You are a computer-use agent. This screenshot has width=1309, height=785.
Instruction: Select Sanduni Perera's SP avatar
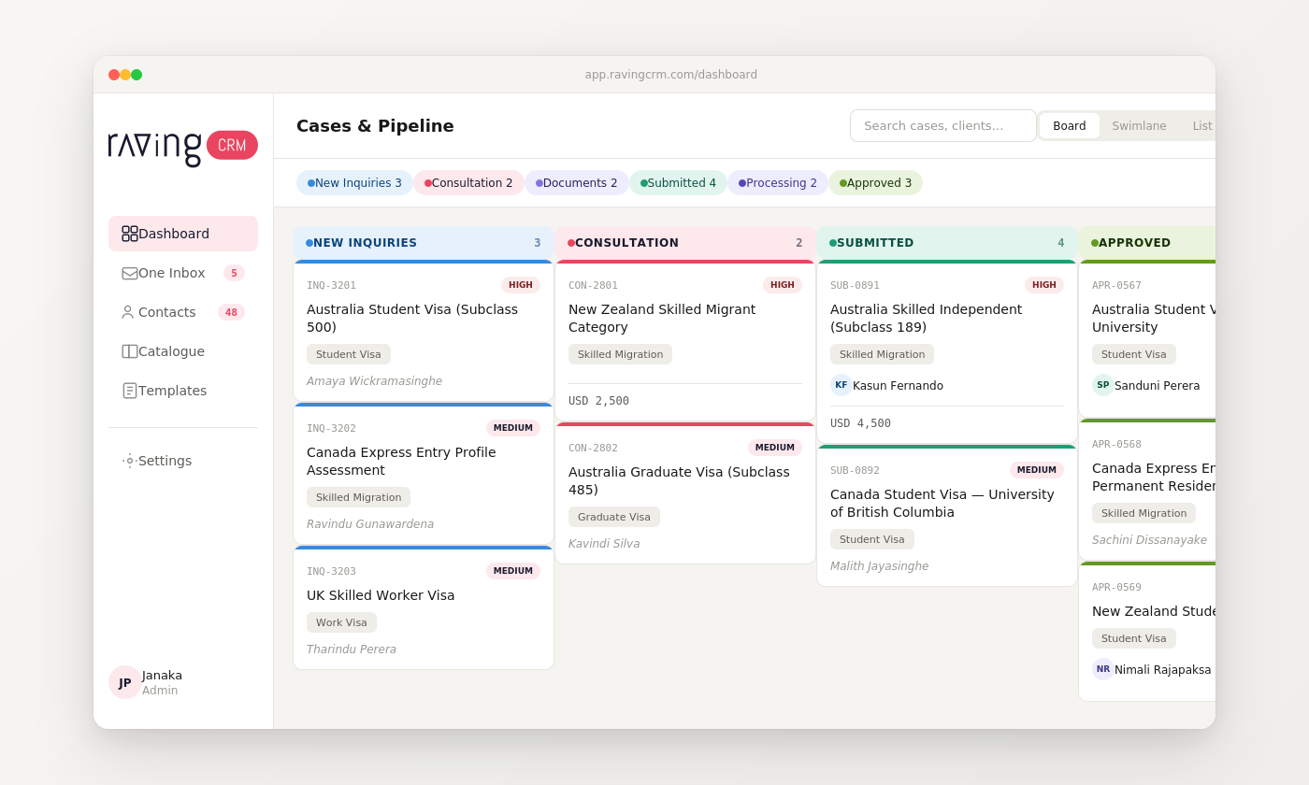pyautogui.click(x=1103, y=385)
